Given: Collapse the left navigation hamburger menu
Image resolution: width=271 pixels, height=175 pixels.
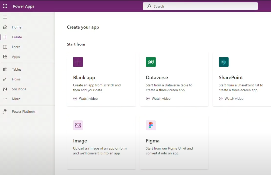Looking at the screenshot, I should point(5,17).
